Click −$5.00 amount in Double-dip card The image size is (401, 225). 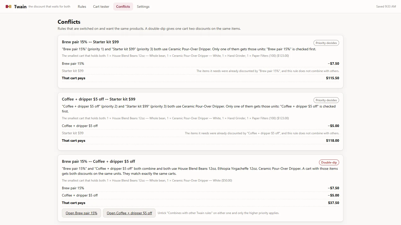coord(333,195)
